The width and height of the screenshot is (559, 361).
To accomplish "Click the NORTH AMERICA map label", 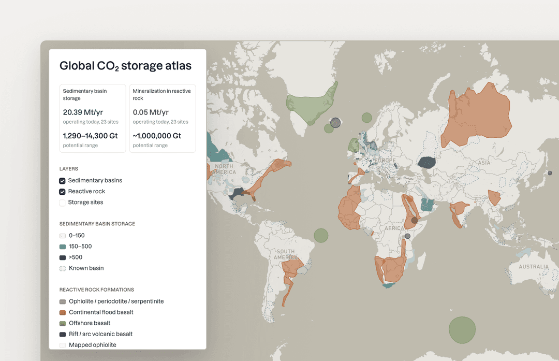I will coord(225,169).
